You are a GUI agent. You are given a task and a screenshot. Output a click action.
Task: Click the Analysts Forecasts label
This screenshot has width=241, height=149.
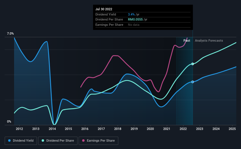coord(209,40)
